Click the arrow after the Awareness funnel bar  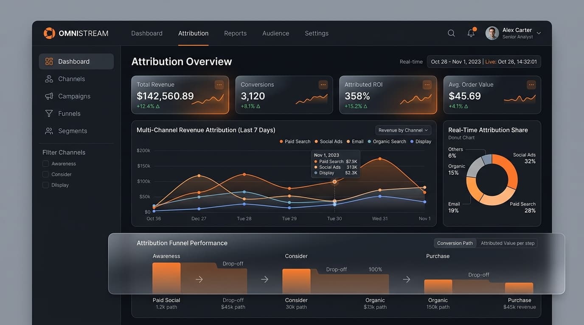(x=199, y=279)
